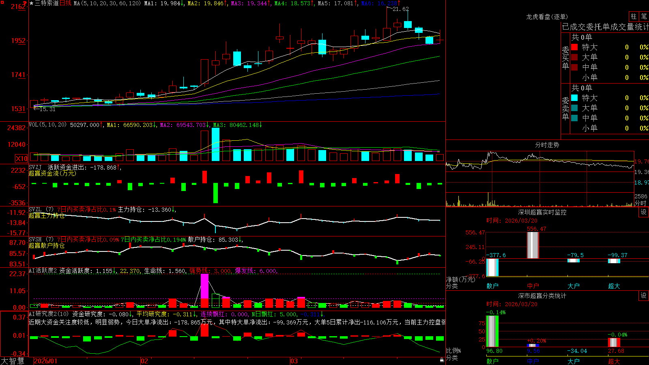
Task: Open 设 settings for 深圳超赢实时监控
Action: [643, 212]
